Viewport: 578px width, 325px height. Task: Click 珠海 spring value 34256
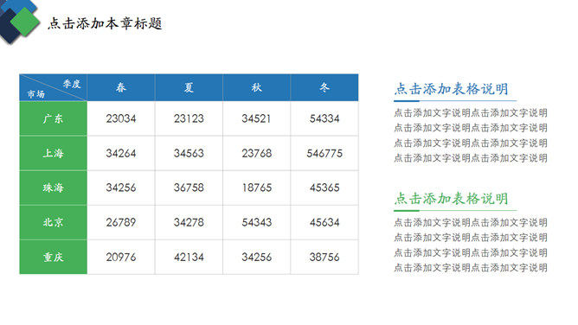[x=121, y=188]
